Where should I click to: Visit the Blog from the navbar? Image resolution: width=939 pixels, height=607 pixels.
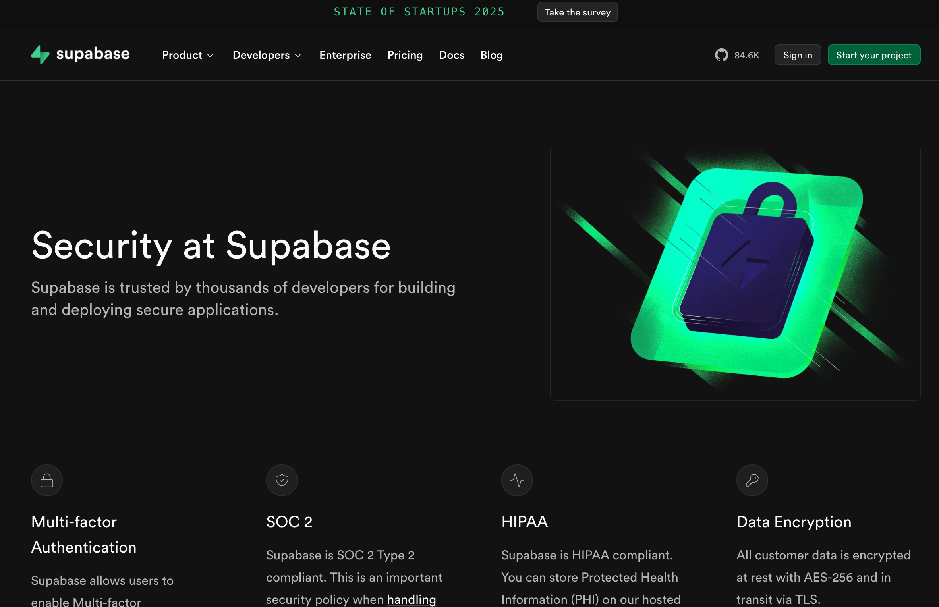(x=492, y=55)
